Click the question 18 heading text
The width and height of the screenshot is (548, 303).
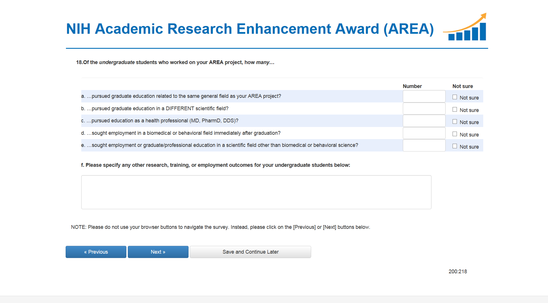(175, 62)
